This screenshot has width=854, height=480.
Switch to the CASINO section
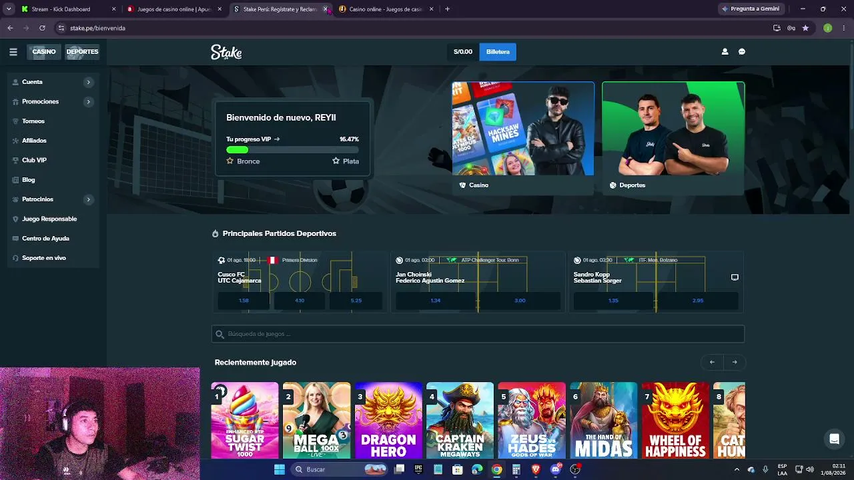click(x=44, y=52)
